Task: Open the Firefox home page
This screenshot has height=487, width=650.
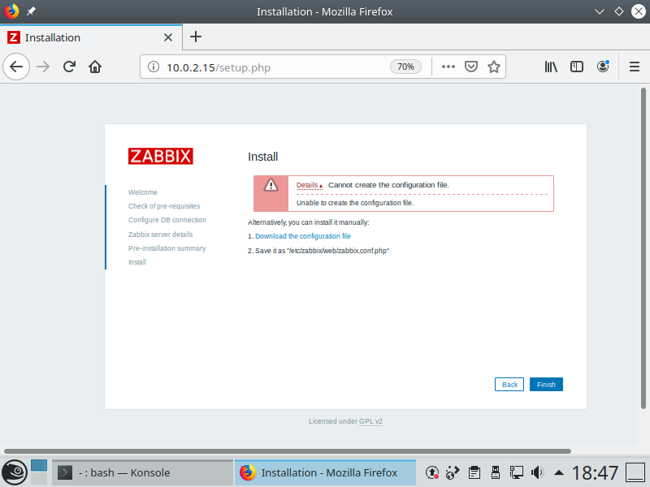Action: (95, 67)
